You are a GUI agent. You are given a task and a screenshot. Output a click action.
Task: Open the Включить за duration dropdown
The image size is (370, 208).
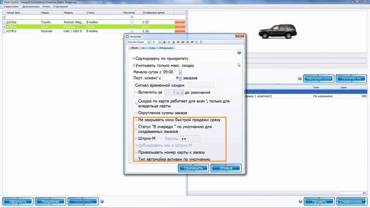[x=182, y=92]
